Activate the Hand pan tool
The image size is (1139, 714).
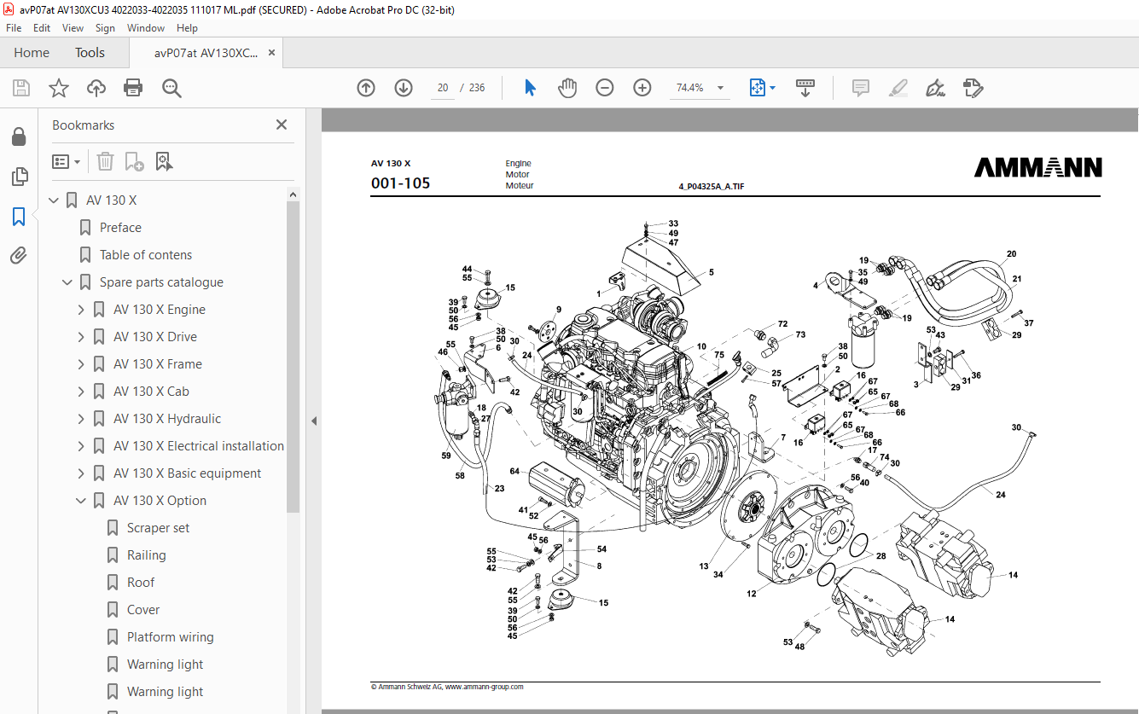point(567,88)
